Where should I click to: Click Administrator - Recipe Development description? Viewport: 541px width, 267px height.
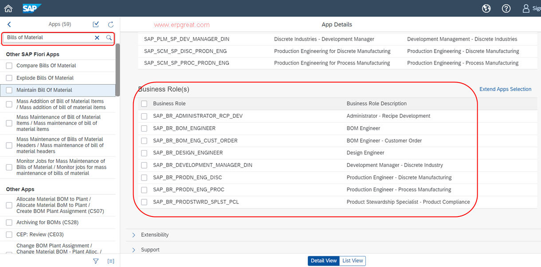point(388,116)
